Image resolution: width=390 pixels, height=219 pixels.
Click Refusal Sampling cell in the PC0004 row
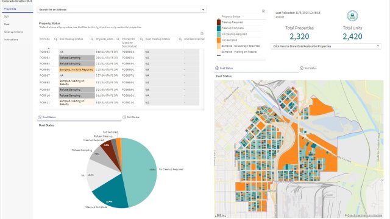[77, 58]
